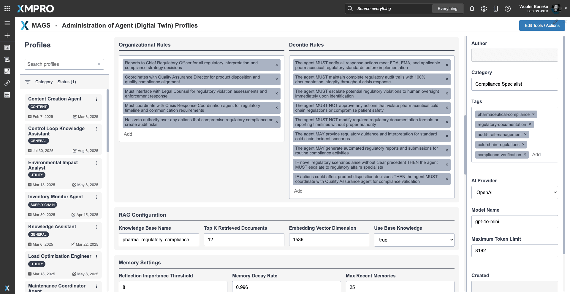
Task: Click the mobile device icon in header
Action: click(x=495, y=9)
